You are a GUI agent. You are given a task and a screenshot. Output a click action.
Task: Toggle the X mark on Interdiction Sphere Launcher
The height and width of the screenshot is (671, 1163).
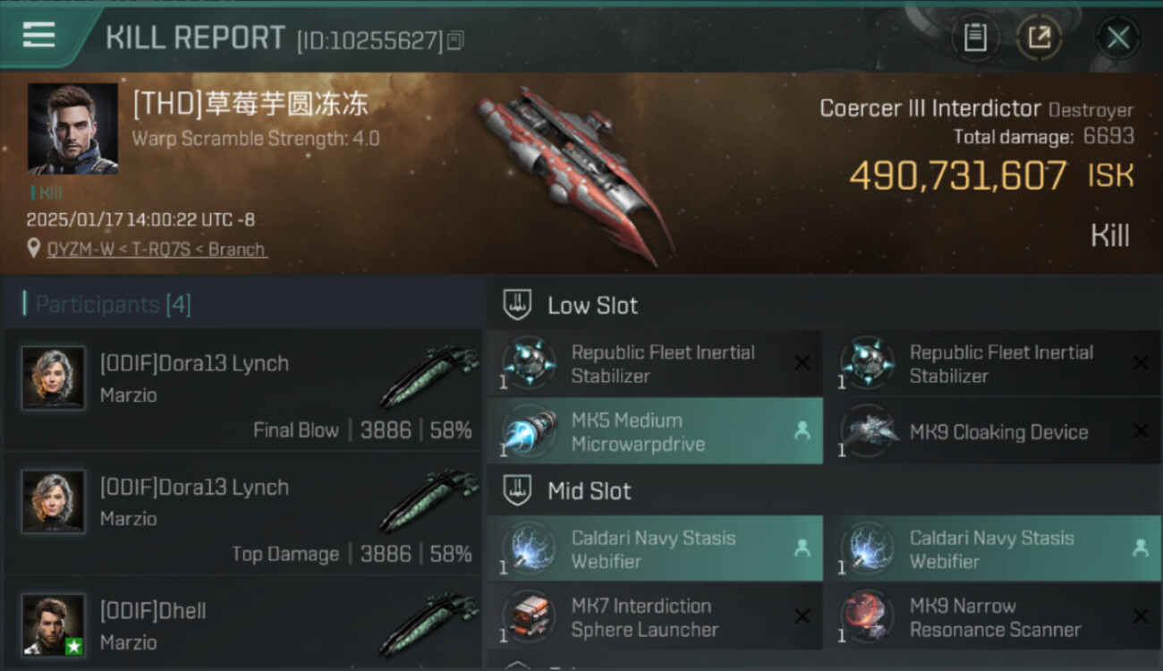coord(802,616)
